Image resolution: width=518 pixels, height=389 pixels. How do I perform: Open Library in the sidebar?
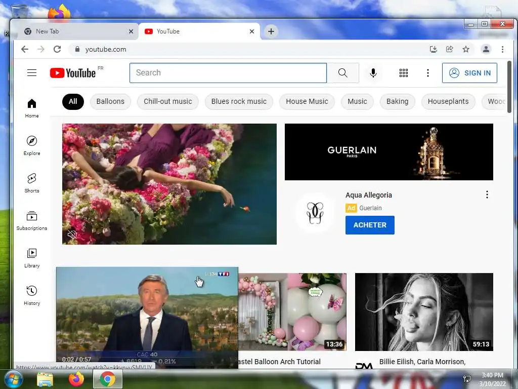(x=32, y=258)
